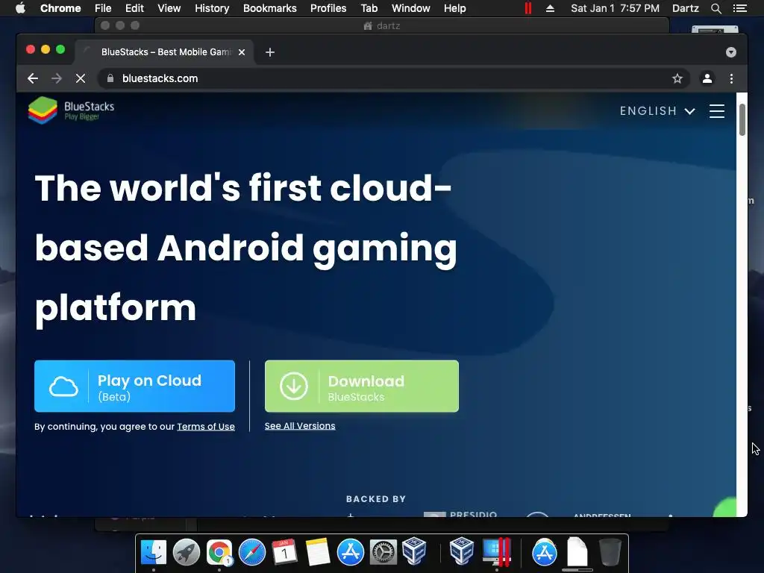Open the hamburger menu on the BlueStacks page
Screen dimensions: 764x573
coord(717,111)
